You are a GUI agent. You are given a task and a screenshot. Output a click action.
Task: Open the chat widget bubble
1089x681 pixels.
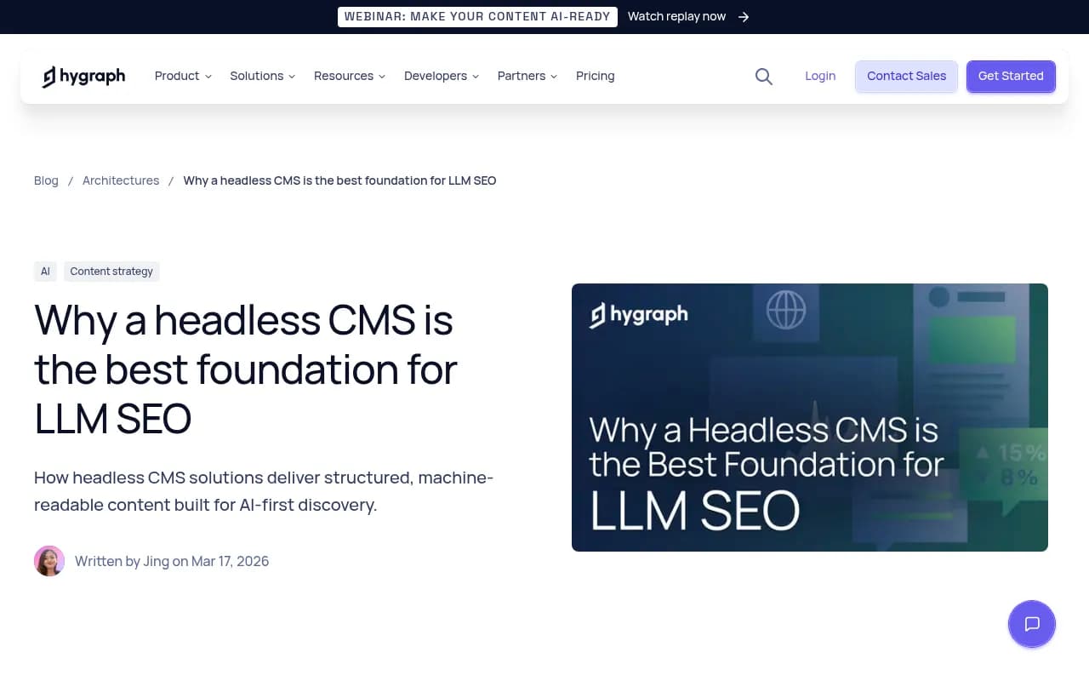tap(1032, 624)
